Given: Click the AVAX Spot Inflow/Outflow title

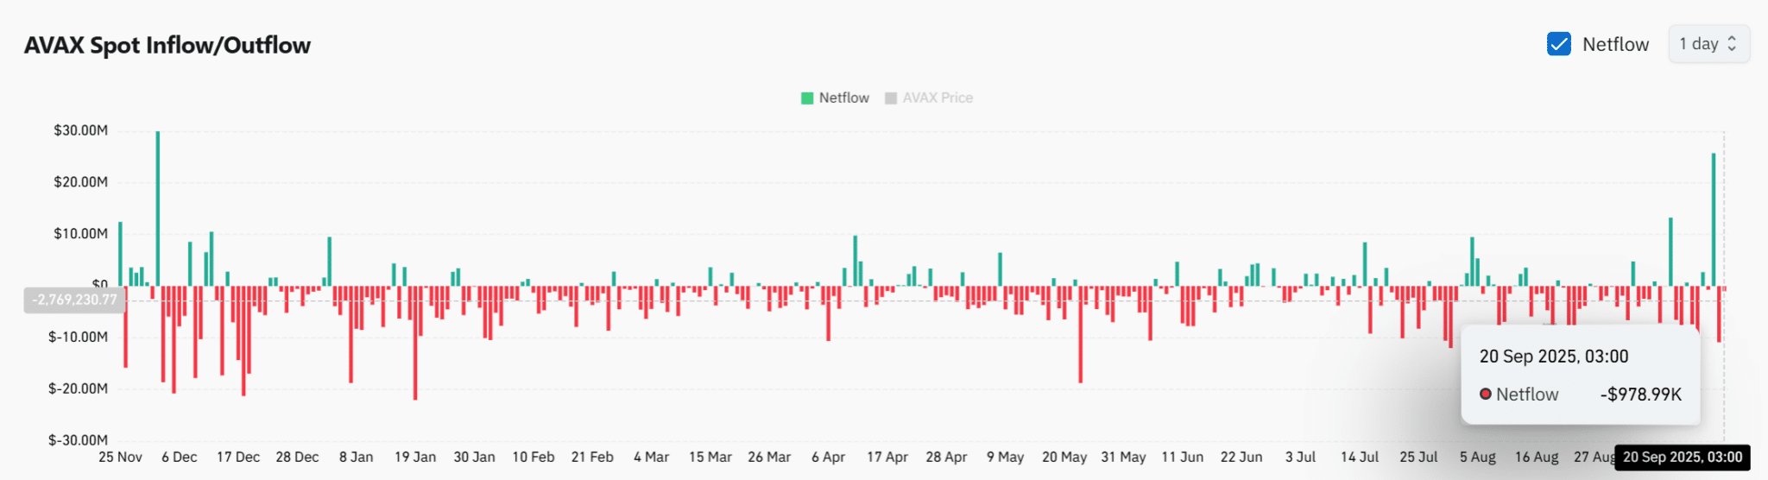Looking at the screenshot, I should tap(167, 46).
